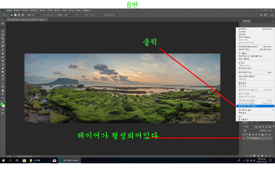
Task: Open the 필터(T) menu
Action: (57, 10)
